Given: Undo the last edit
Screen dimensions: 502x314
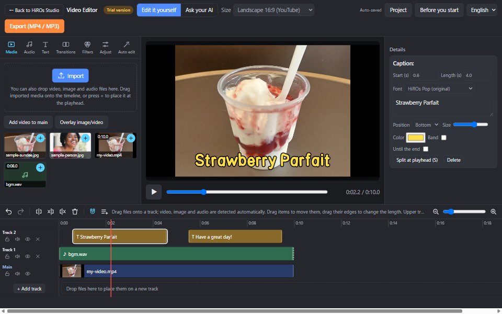Looking at the screenshot, I should [x=9, y=211].
